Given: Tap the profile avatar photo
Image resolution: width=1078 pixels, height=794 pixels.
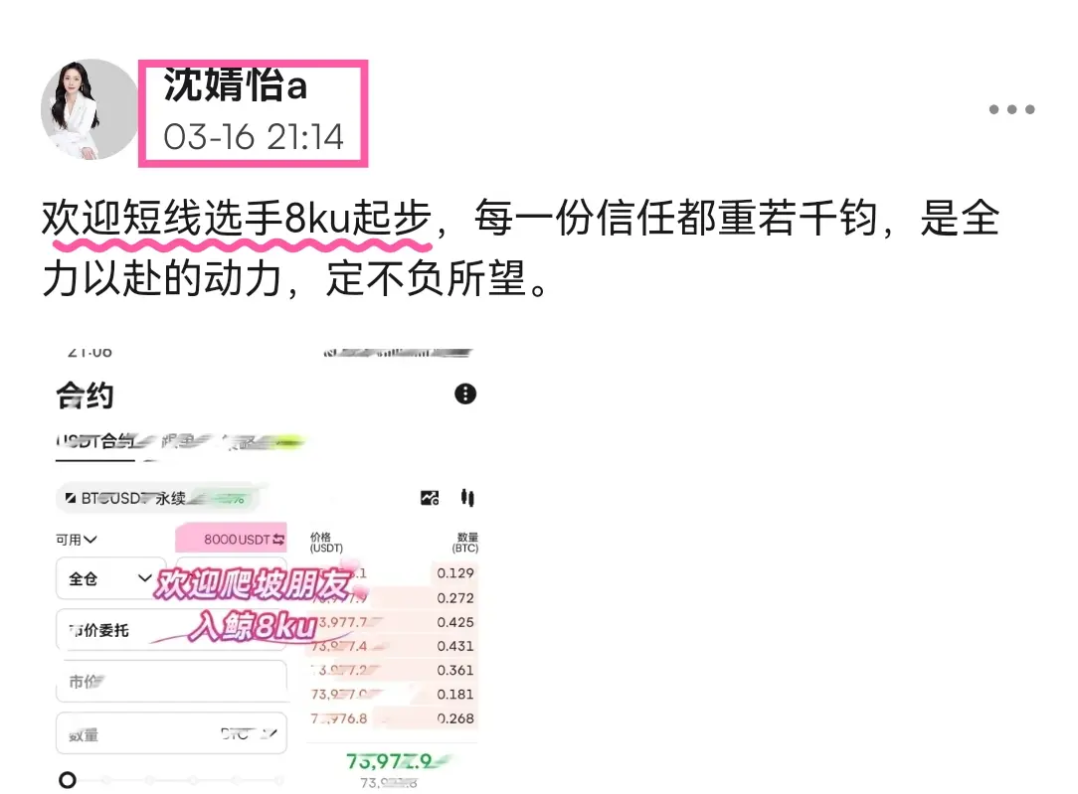Looking at the screenshot, I should tap(90, 109).
